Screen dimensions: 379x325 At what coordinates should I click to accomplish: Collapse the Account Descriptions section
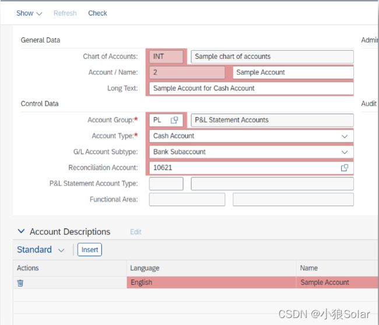21,231
